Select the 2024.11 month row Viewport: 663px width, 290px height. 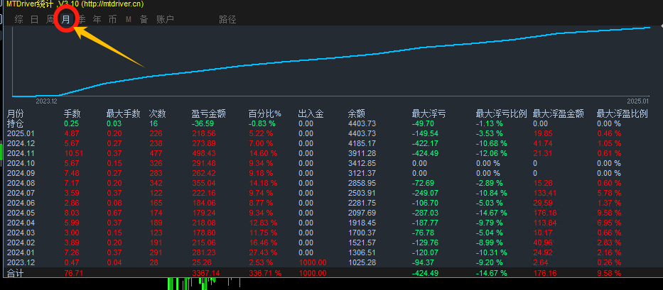[21, 152]
